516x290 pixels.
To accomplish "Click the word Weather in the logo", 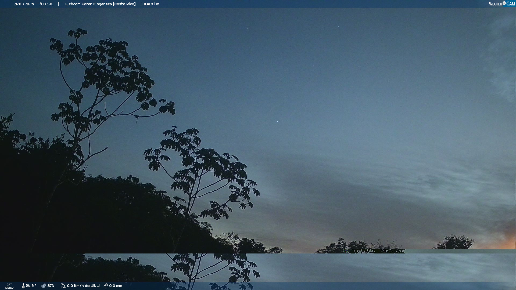I will (x=495, y=4).
